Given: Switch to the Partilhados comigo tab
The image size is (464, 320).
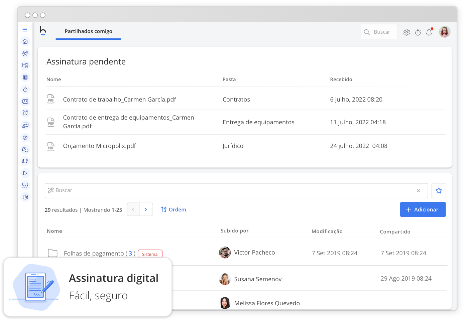Looking at the screenshot, I should coord(88,31).
